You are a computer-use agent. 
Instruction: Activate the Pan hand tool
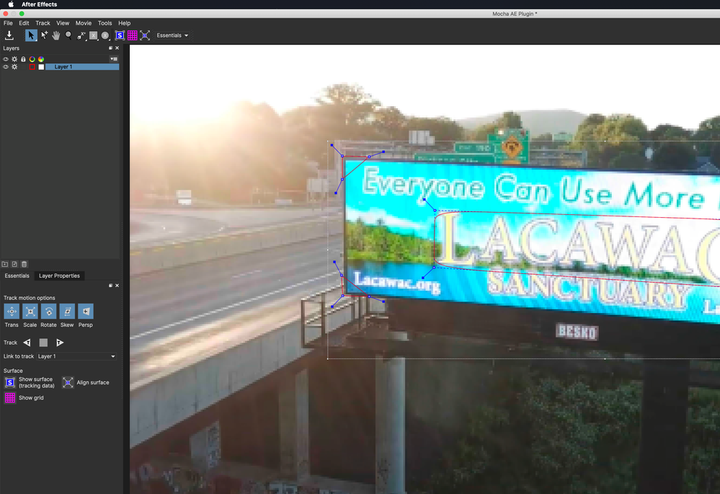pos(56,35)
